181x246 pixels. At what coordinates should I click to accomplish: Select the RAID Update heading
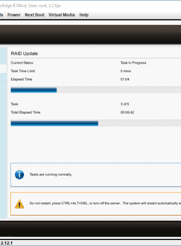point(24,53)
